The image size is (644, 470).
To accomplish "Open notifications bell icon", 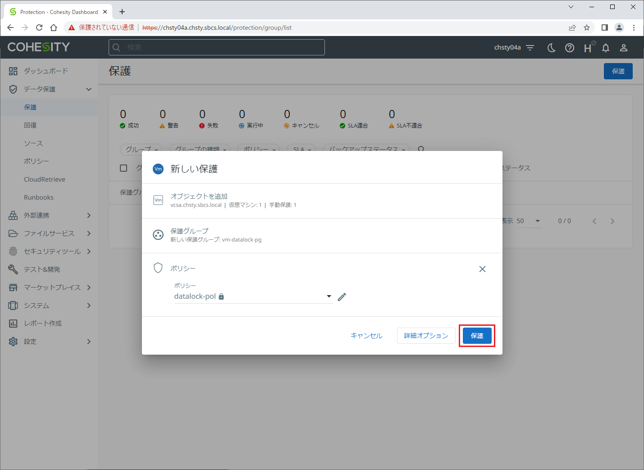I will point(606,48).
